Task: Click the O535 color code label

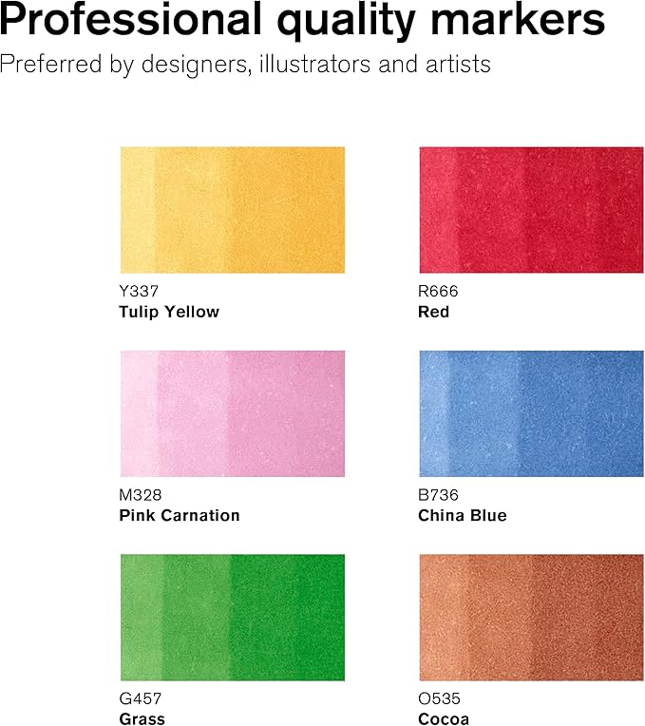Action: coord(438,698)
